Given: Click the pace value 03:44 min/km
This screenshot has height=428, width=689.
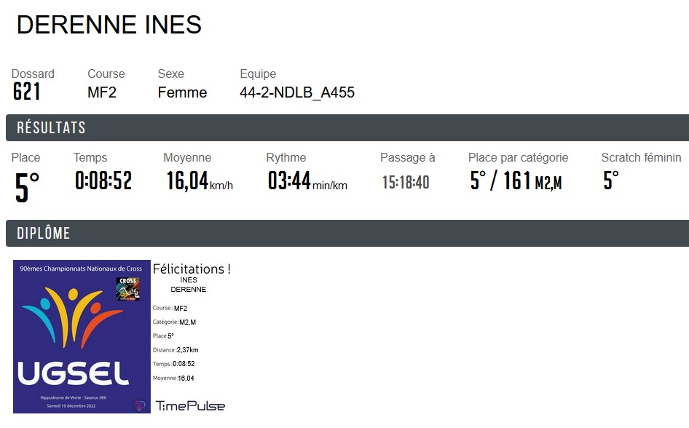Looking at the screenshot, I should tap(307, 181).
